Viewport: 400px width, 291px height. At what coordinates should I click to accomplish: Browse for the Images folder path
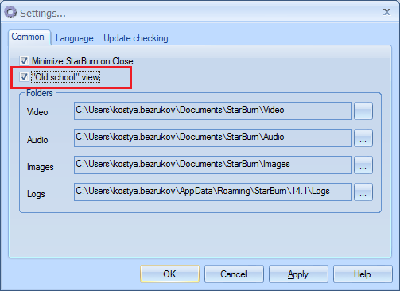tap(363, 165)
